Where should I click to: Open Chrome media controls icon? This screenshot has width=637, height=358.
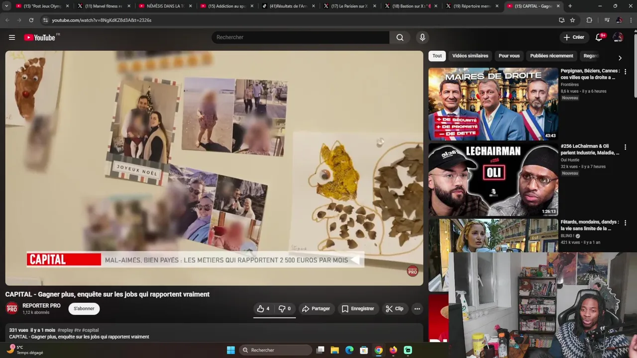click(x=607, y=20)
